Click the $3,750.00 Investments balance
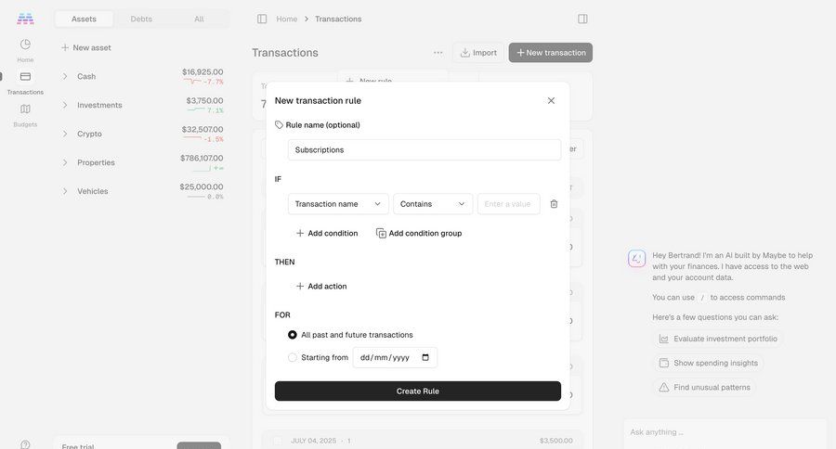Screen dimensions: 836x449 click(x=204, y=101)
